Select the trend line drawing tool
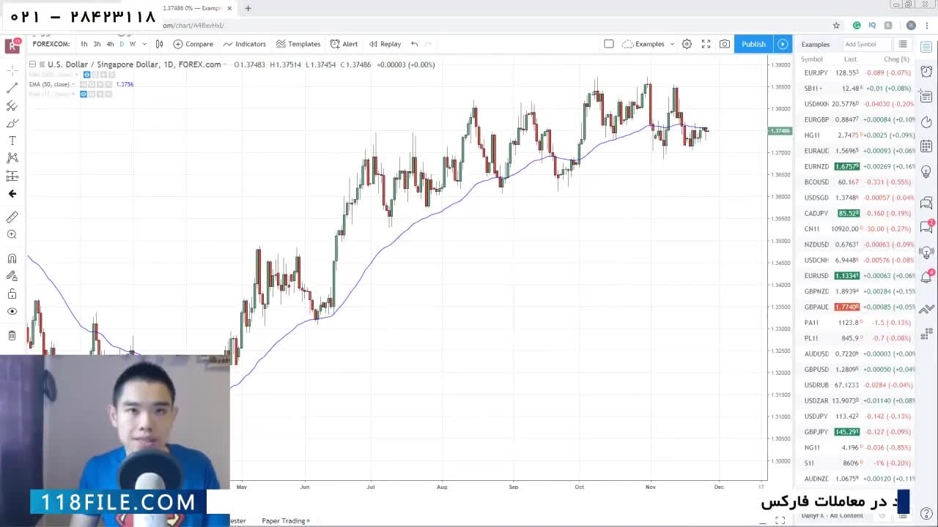Screen dimensions: 938x527 coord(12,88)
